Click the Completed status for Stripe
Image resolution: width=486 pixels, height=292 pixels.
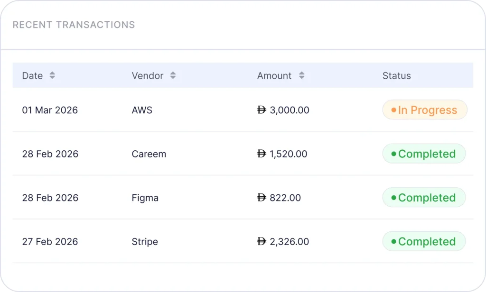coord(424,242)
